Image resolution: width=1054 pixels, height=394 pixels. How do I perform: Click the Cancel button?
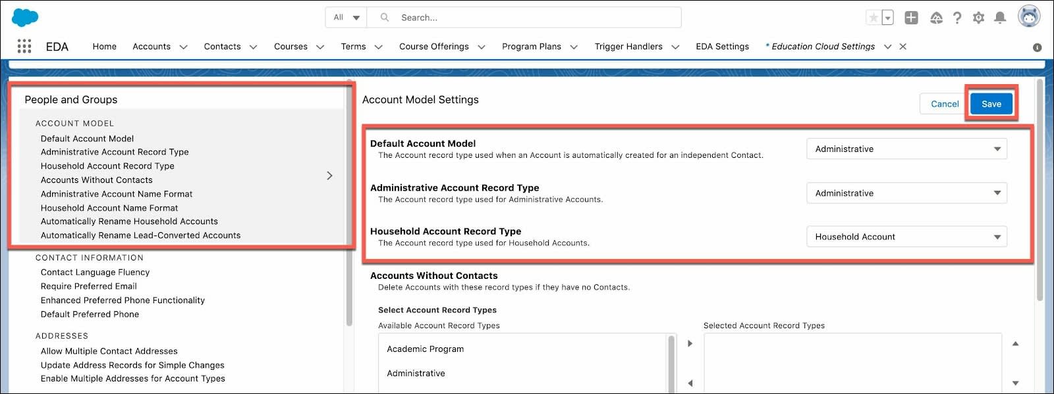(x=945, y=103)
